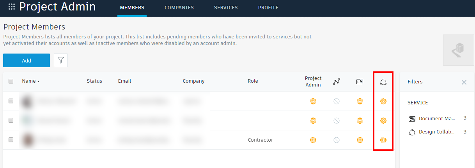Click the SERVICE filter section label

418,103
